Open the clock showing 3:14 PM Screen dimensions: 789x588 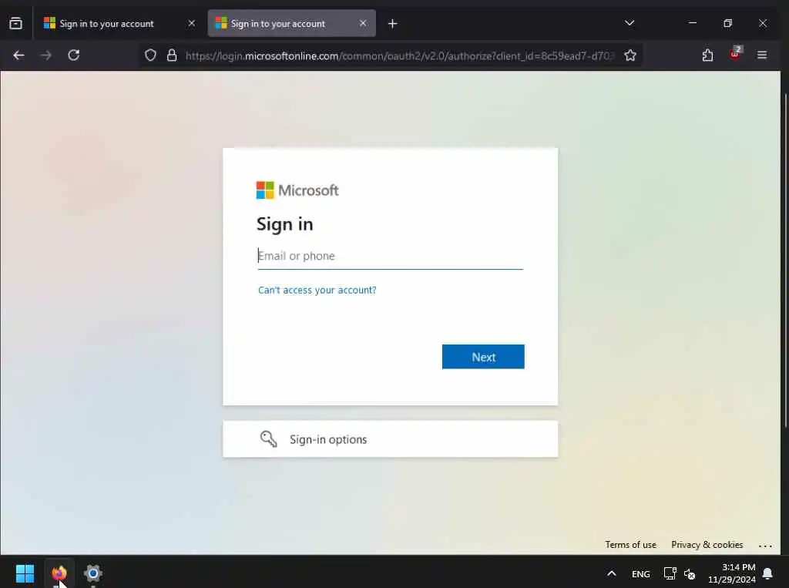tap(732, 573)
